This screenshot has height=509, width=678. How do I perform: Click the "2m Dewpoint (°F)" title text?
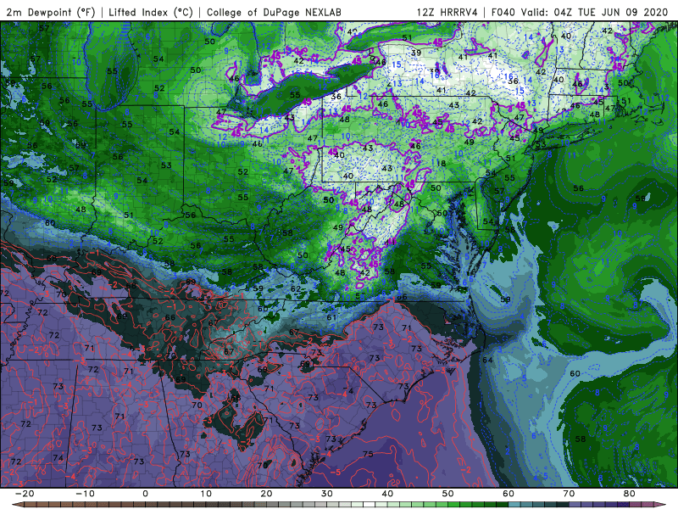50,12
